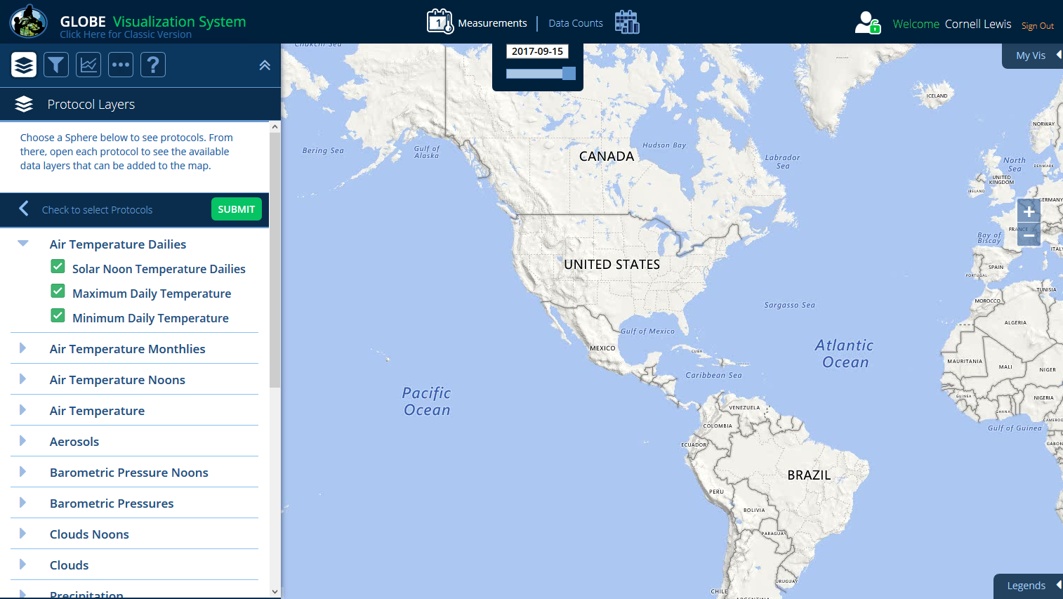Click the sidebar scrollbar thumb
Viewport: 1063px width, 599px height.
point(275,260)
